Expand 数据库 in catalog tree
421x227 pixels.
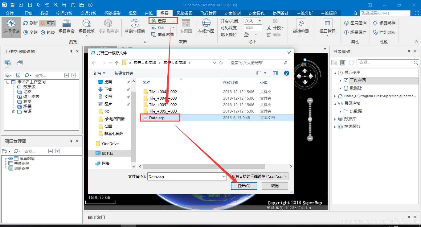tap(335, 119)
